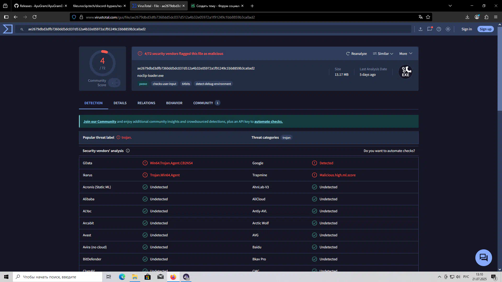Click the site padlock icon
502x282 pixels.
81,17
